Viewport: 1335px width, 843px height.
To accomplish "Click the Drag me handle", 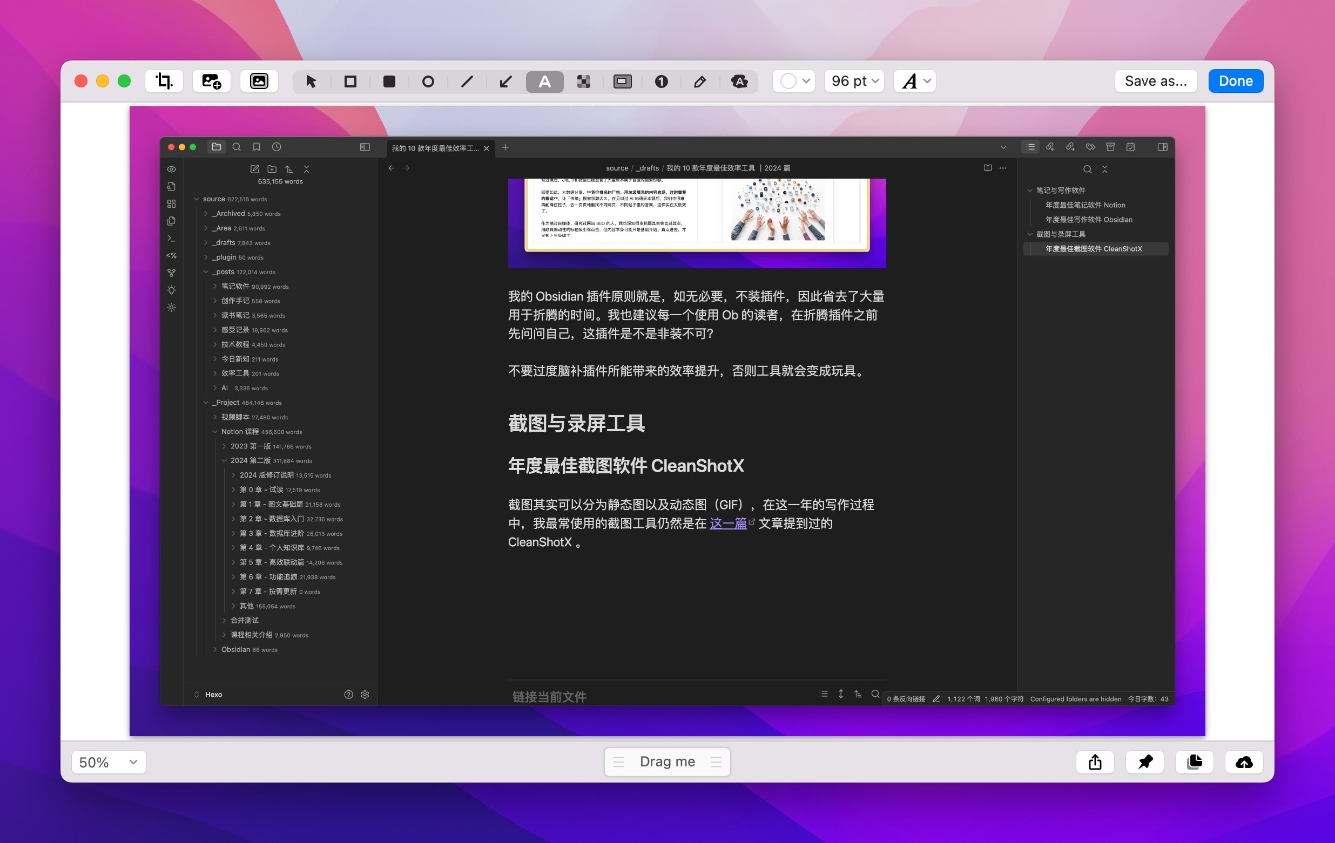I will click(x=667, y=762).
